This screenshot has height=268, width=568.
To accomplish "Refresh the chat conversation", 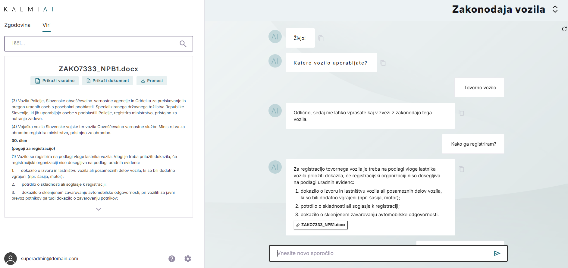I will (x=564, y=29).
